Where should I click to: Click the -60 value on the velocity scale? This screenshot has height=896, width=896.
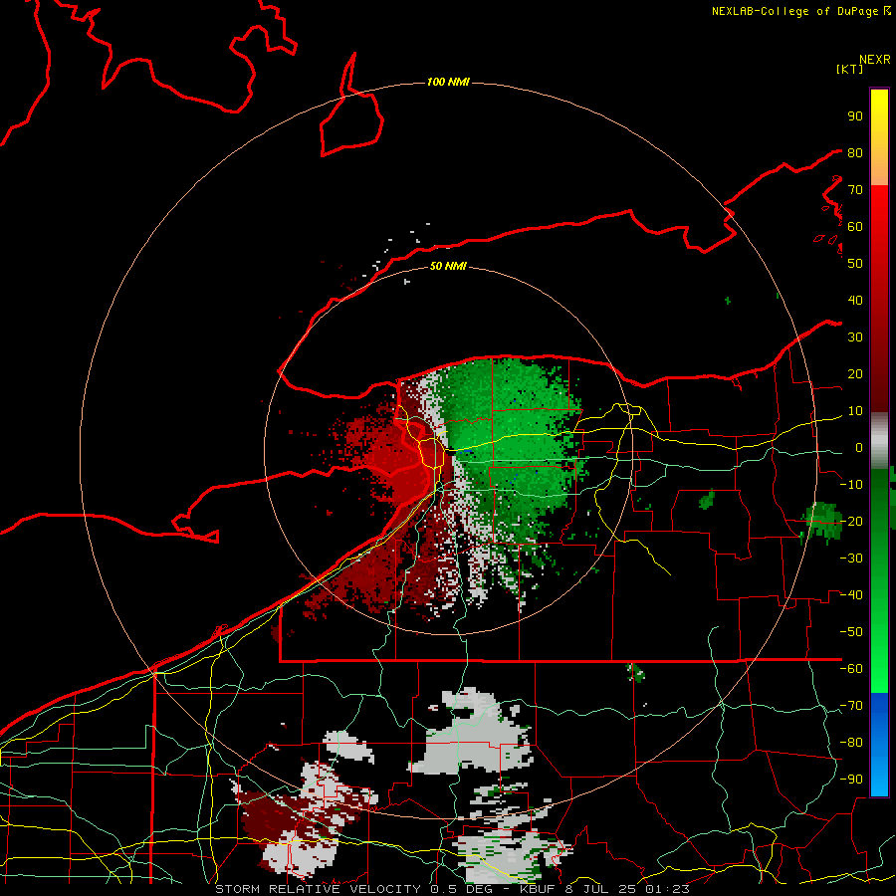(851, 669)
